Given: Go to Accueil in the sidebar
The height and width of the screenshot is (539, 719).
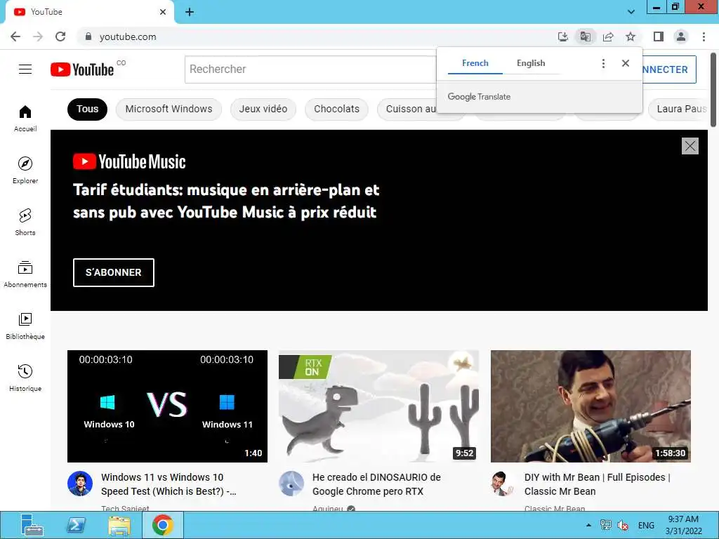Looking at the screenshot, I should tap(25, 119).
